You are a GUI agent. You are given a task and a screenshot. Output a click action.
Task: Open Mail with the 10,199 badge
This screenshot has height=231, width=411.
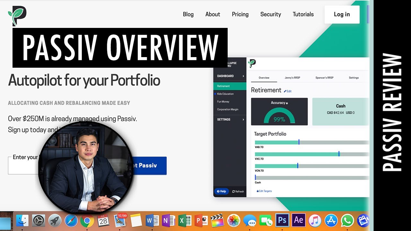pos(120,220)
